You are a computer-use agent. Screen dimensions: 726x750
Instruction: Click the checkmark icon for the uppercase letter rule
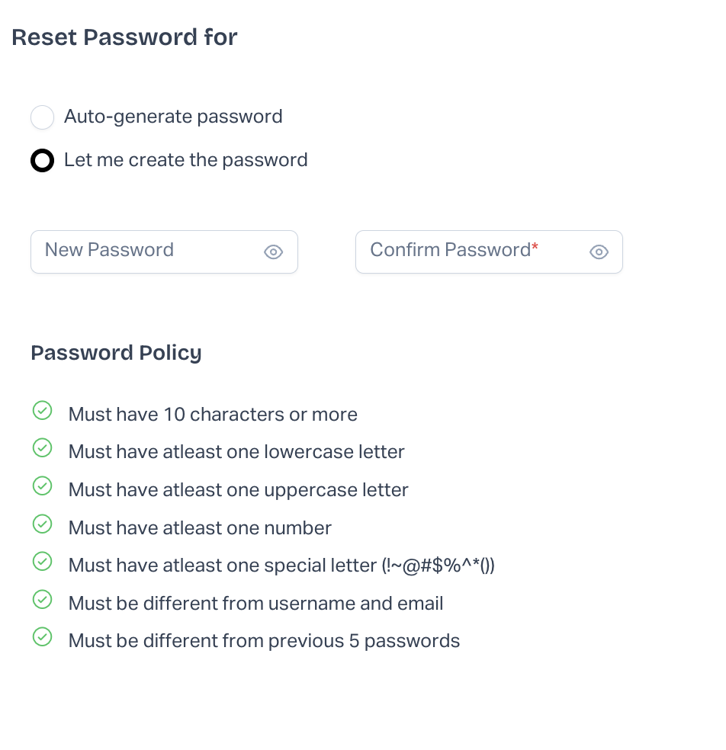[42, 486]
